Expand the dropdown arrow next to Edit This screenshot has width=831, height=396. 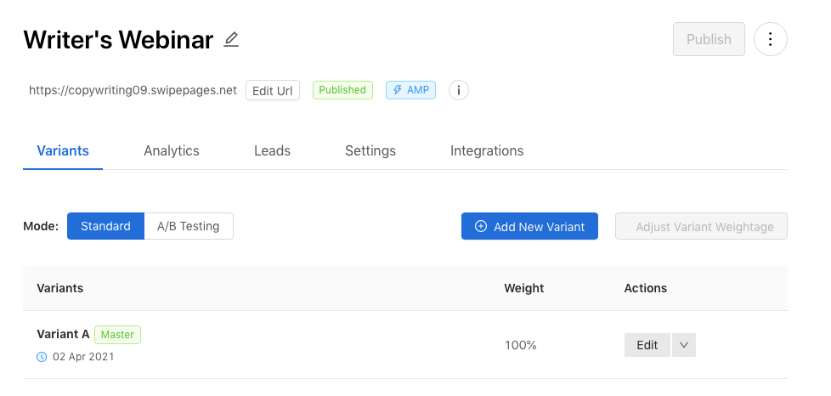[x=684, y=345]
